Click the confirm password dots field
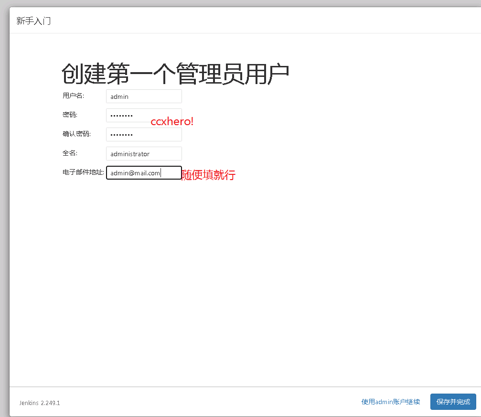Image resolution: width=481 pixels, height=417 pixels. 143,134
